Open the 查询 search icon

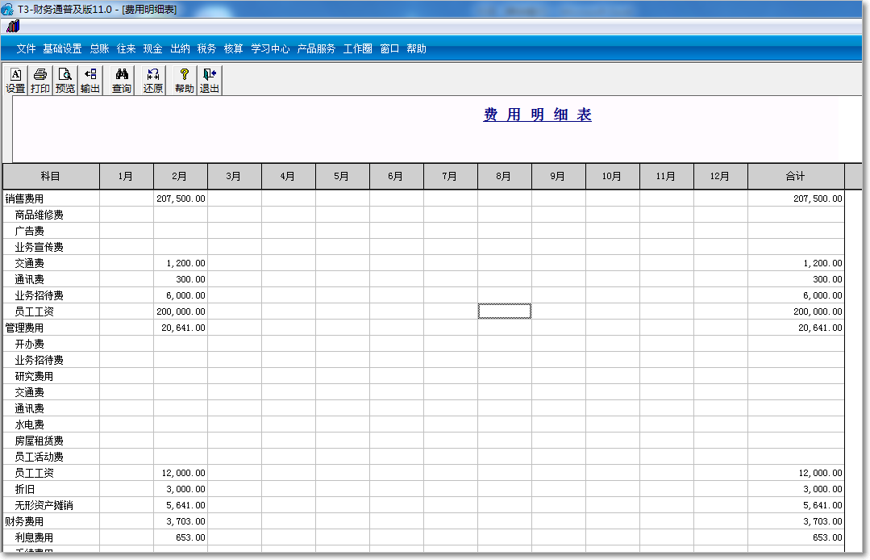(120, 79)
